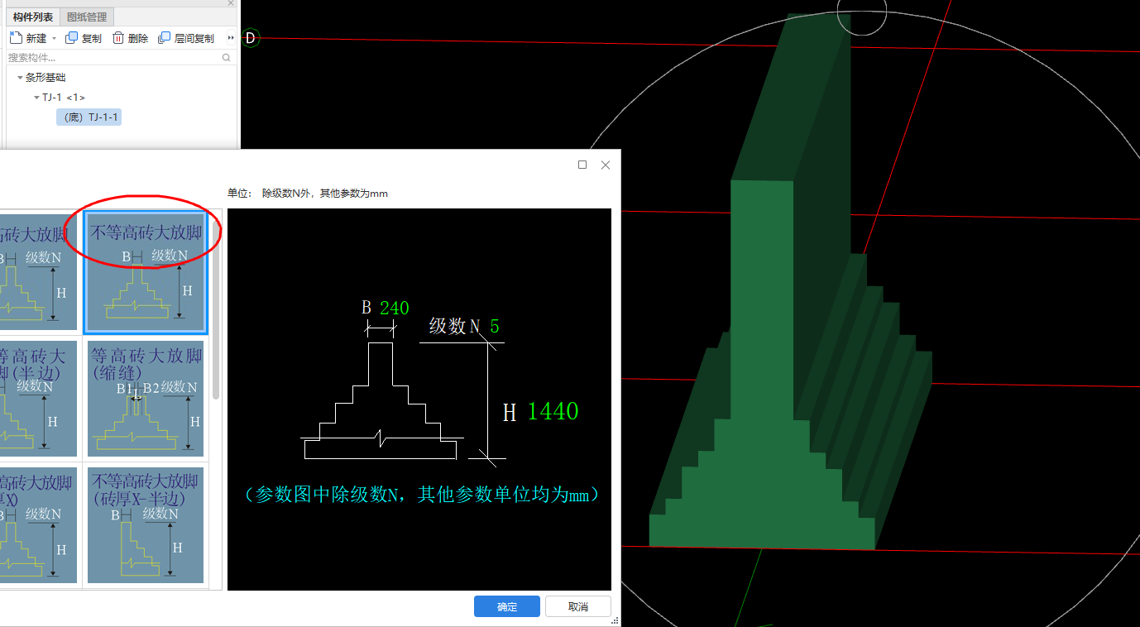Select the 等高砖大放脚(半边) thumbnail
Screen dimensions: 1140x627
38,400
